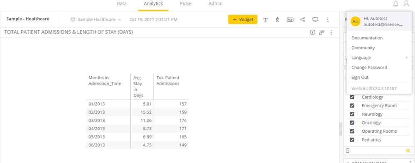Click the yellow + Widget button
Image resolution: width=415 pixels, height=163 pixels.
click(x=243, y=19)
